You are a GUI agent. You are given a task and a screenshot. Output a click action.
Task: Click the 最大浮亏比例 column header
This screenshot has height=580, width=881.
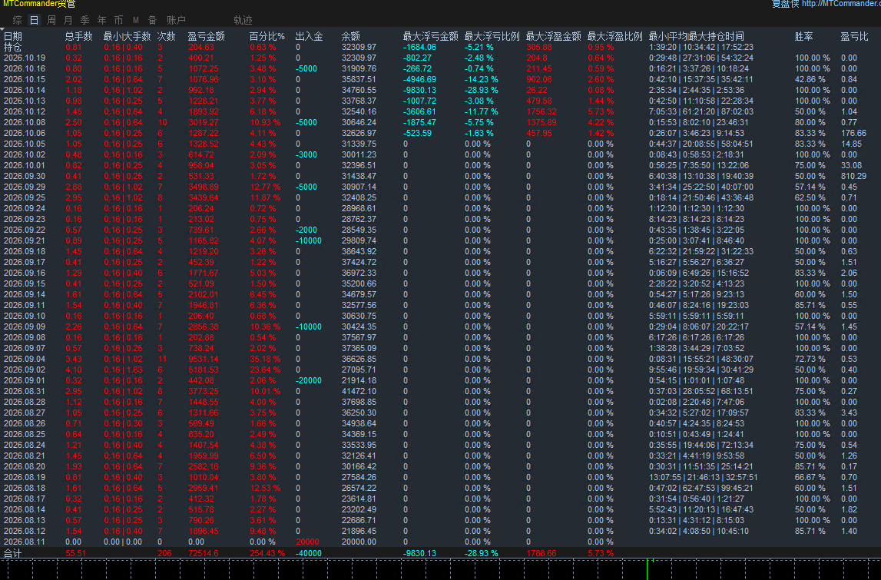click(x=492, y=37)
